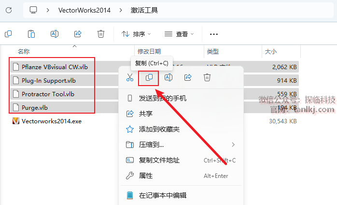This screenshot has height=205, width=337.
Task: Click the copy icon in the context menu
Action: pyautogui.click(x=149, y=77)
